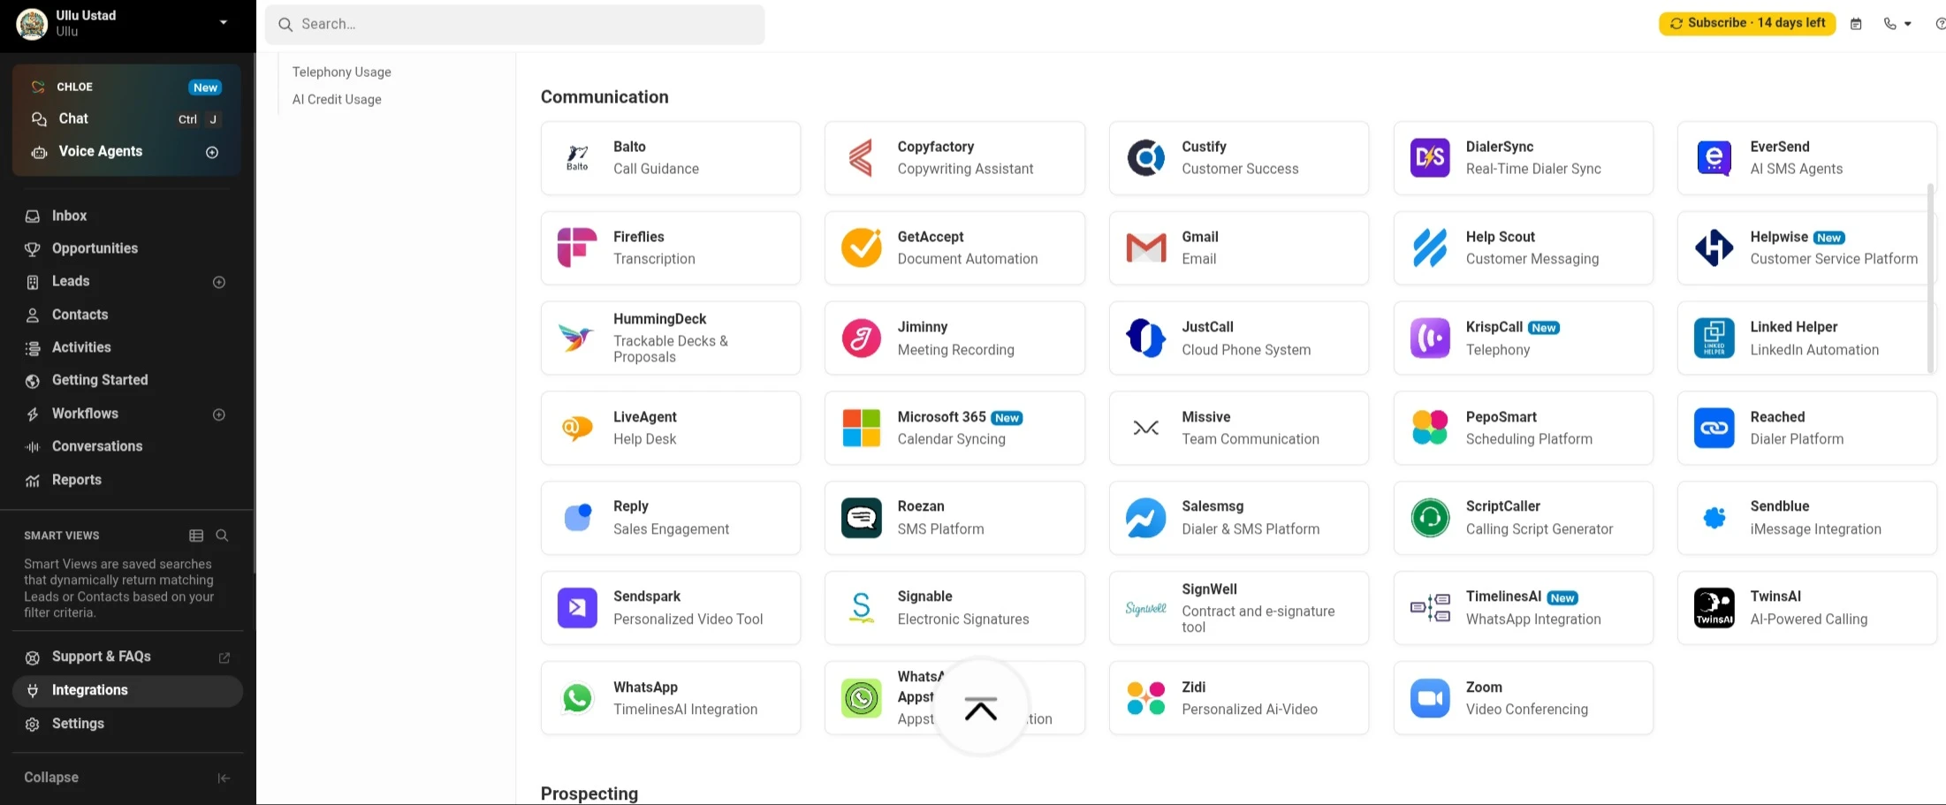This screenshot has height=805, width=1946.
Task: Click the SignWell logo icon
Action: pos(1145,608)
